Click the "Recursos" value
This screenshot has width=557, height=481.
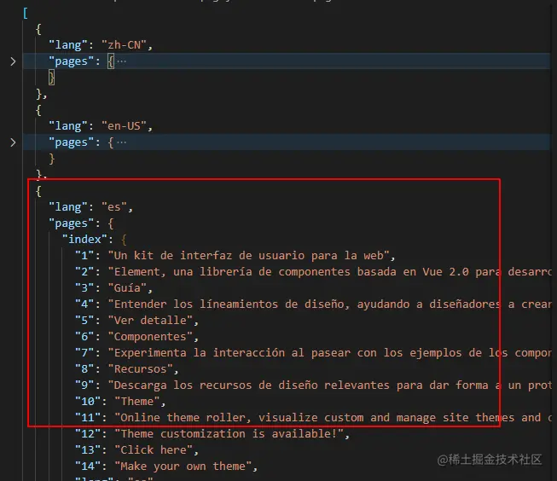140,369
